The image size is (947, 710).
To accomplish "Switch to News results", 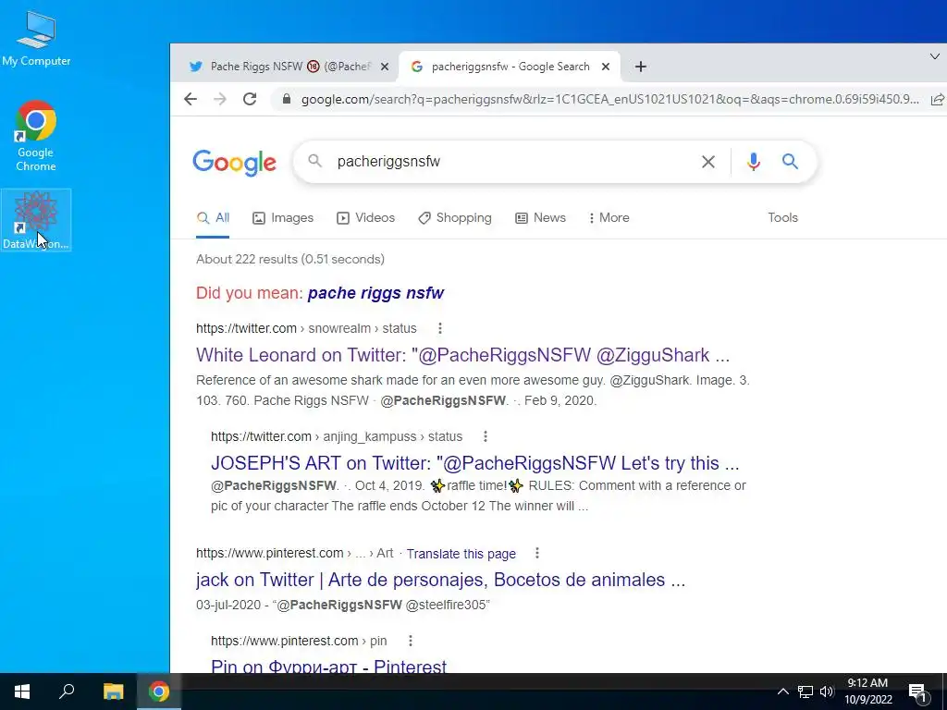I will [x=540, y=218].
